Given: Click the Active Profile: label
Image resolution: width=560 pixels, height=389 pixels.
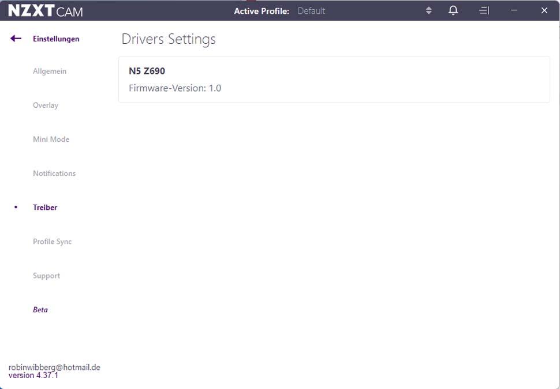Looking at the screenshot, I should (262, 11).
